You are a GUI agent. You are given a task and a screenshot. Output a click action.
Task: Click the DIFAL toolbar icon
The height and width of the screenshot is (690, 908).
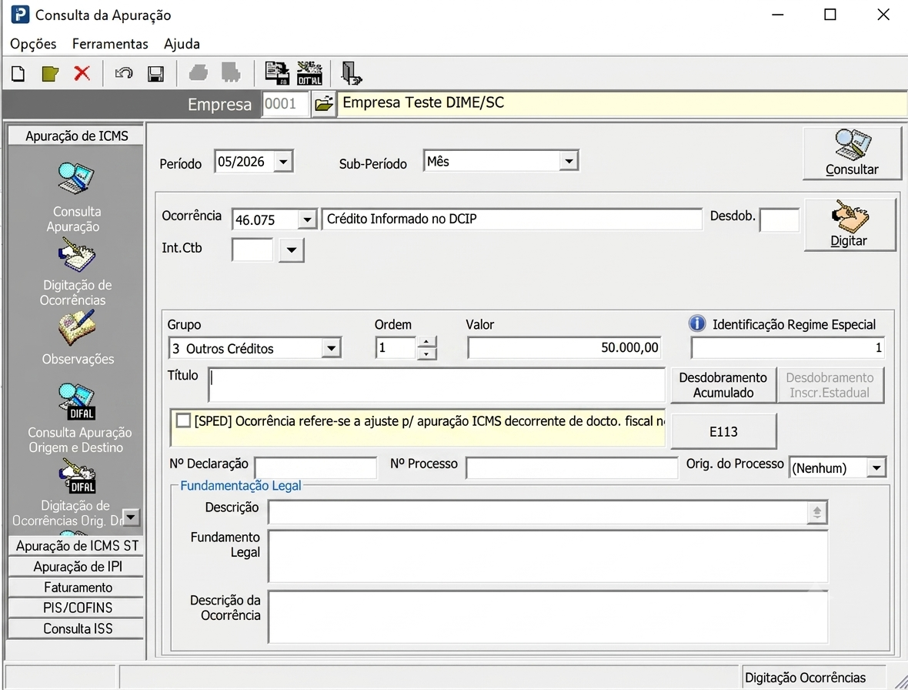[309, 73]
